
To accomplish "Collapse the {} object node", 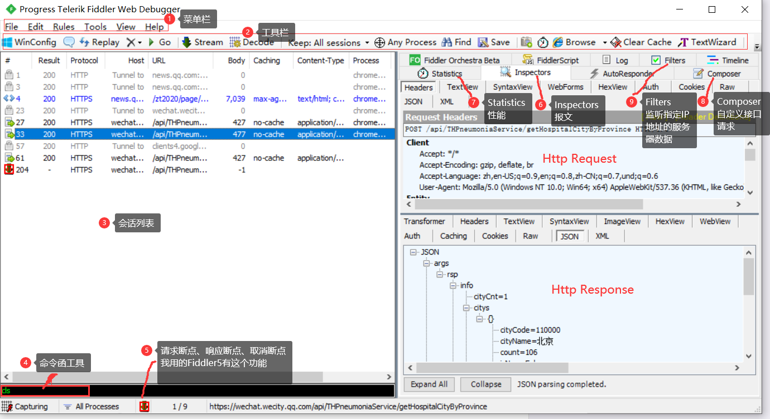I will click(480, 319).
